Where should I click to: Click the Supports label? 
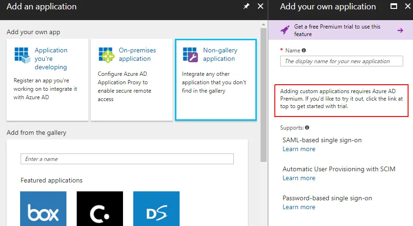(x=292, y=128)
